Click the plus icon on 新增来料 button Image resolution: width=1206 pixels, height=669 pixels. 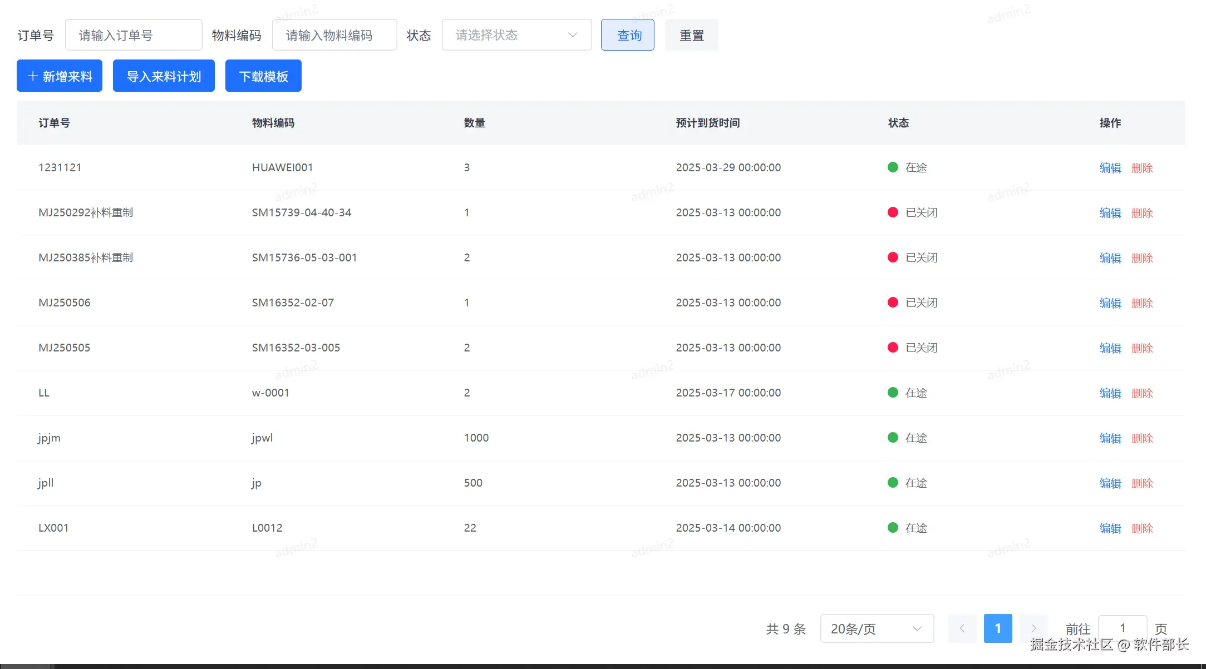tap(33, 76)
